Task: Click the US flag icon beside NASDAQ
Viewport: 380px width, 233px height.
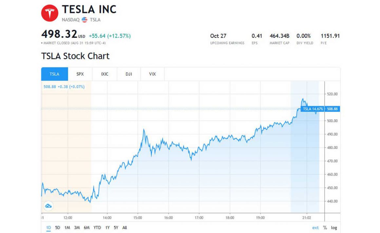Action: tap(84, 20)
